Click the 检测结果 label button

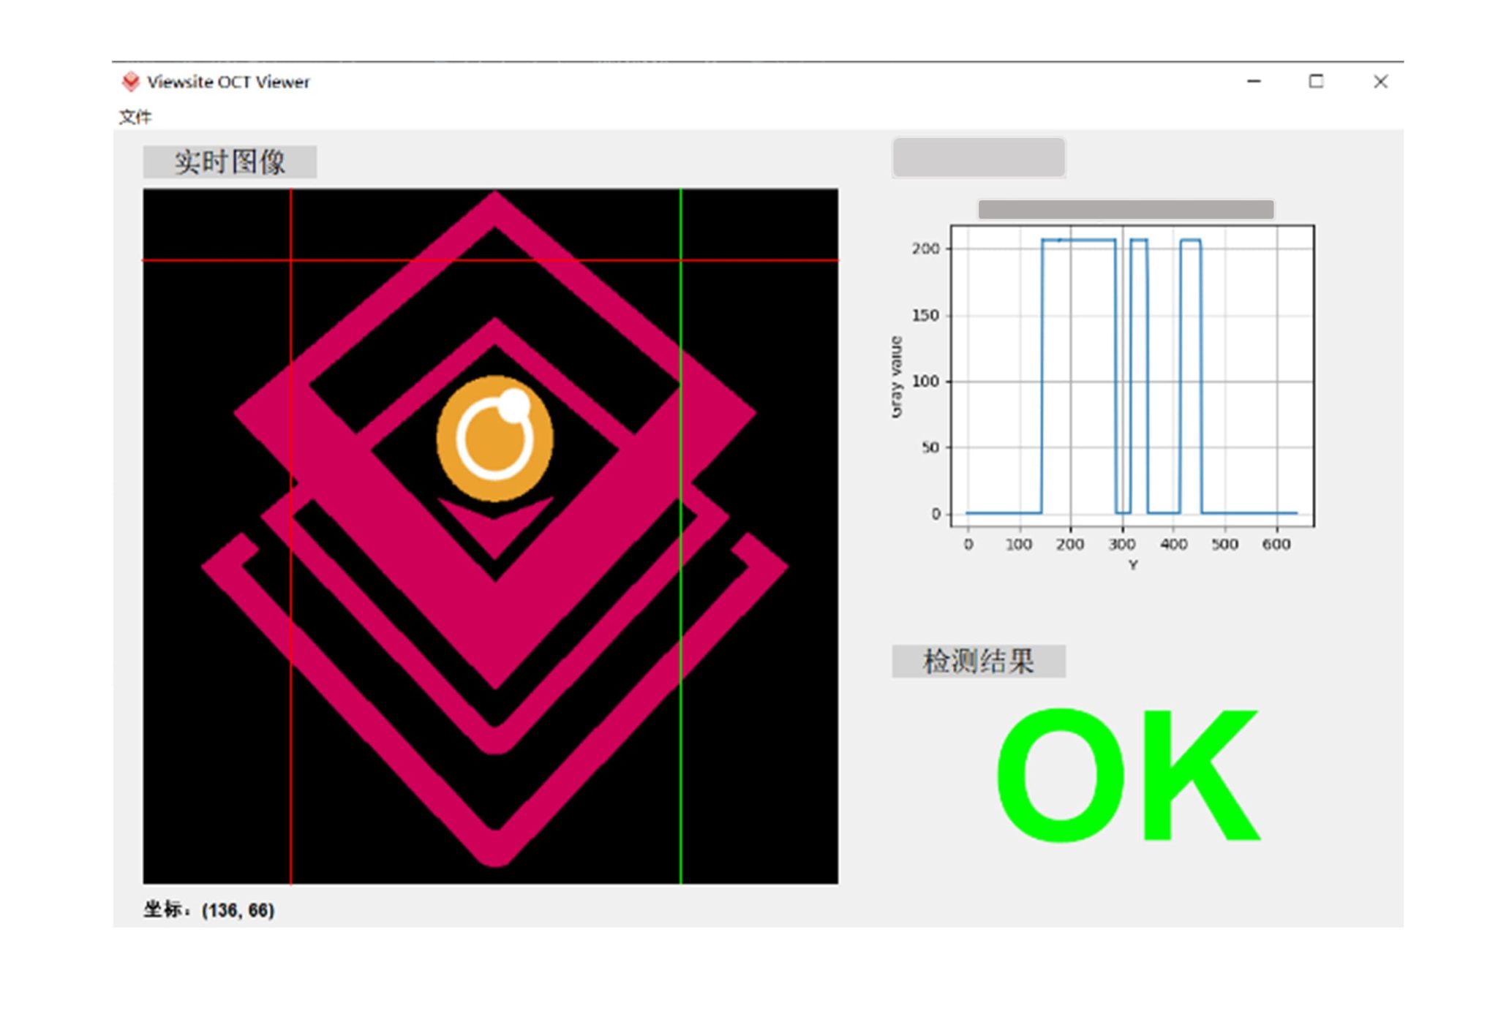979,662
